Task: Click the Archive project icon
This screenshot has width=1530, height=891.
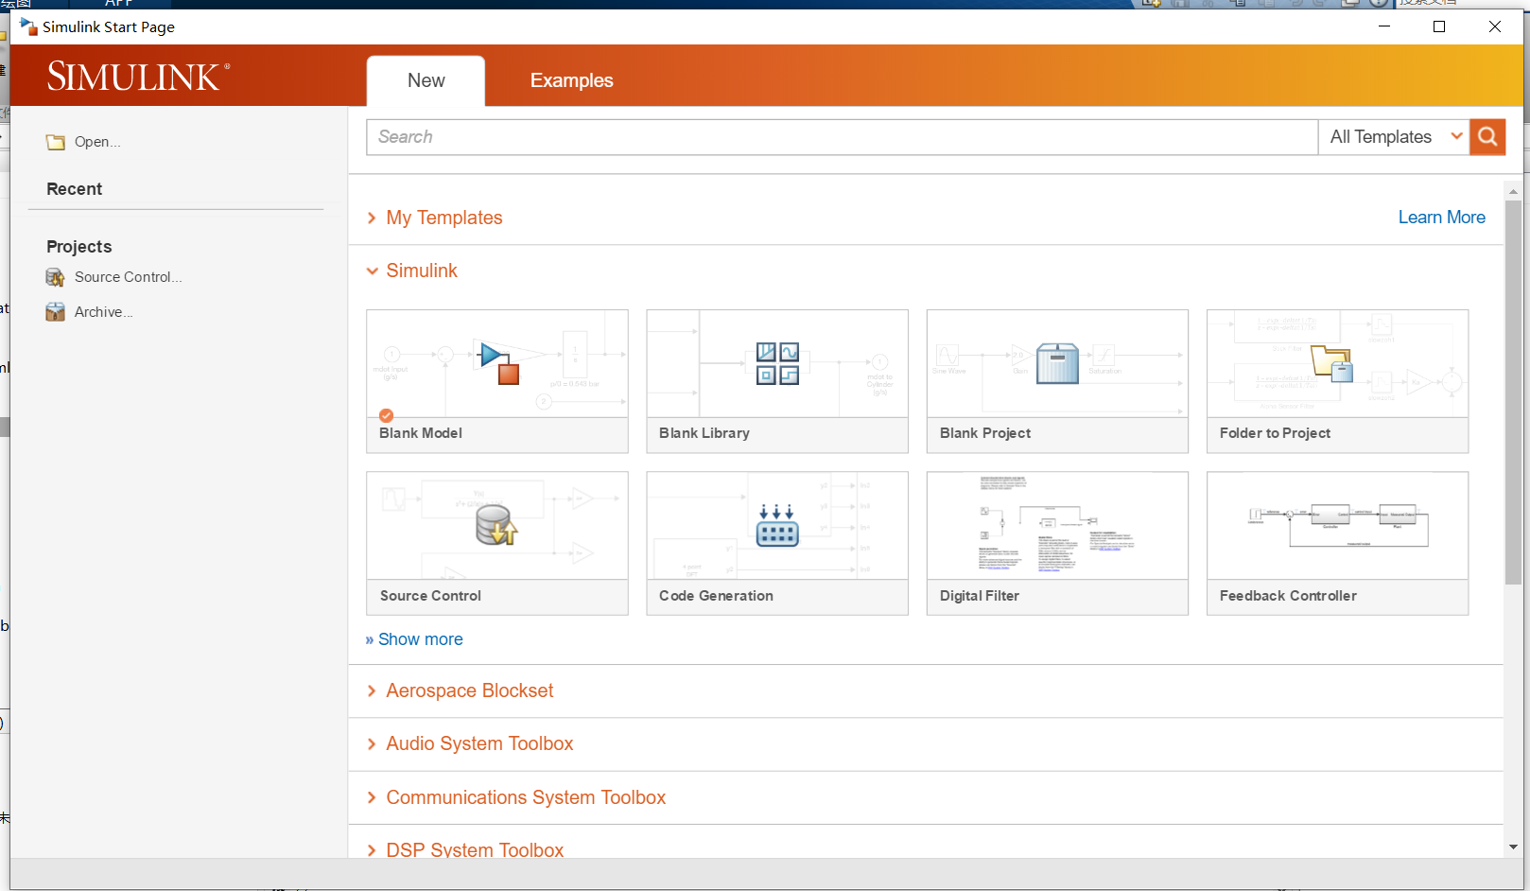Action: pos(56,312)
